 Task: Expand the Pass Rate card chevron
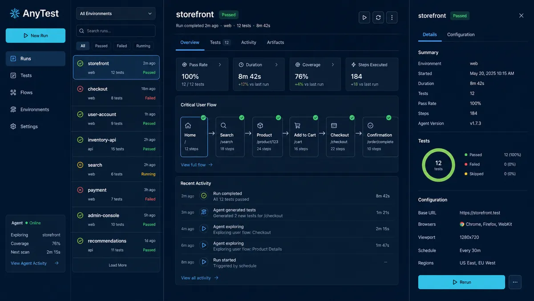(220, 65)
